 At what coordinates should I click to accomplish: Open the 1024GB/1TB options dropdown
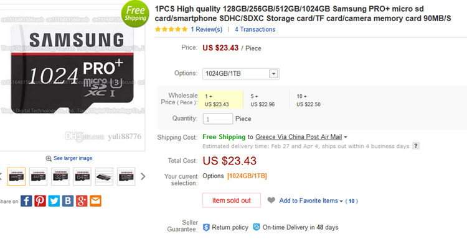click(240, 74)
